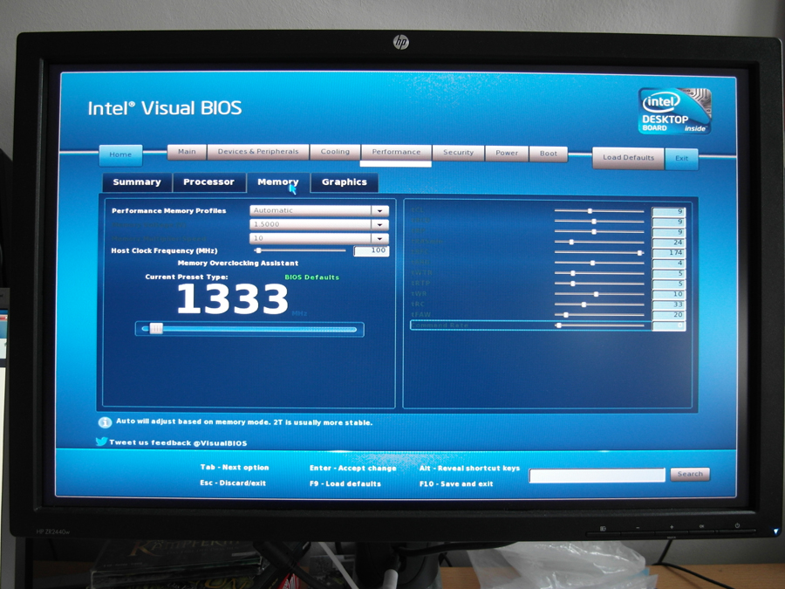
Task: Click the 'Esc - Discard/exit' hint
Action: (x=233, y=483)
